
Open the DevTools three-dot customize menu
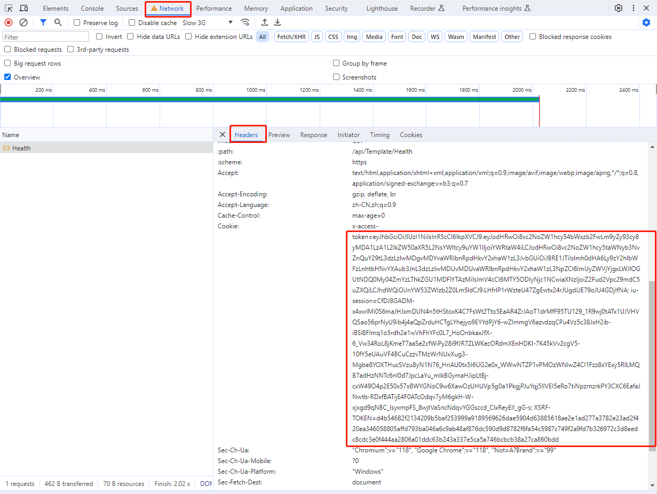[x=634, y=9]
